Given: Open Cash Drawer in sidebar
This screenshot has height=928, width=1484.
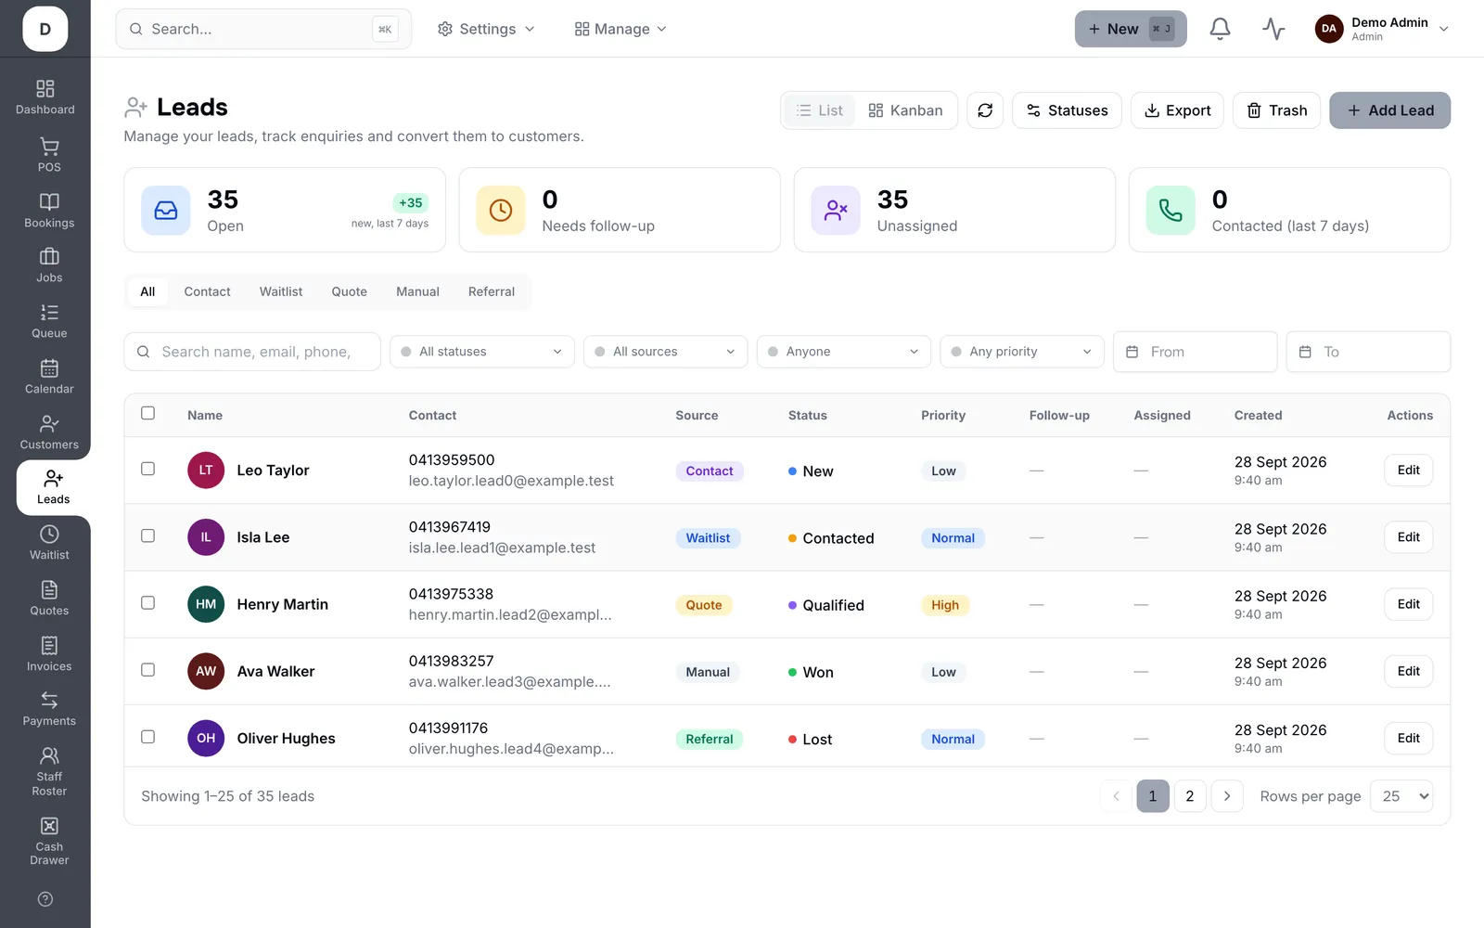Looking at the screenshot, I should coord(49,841).
